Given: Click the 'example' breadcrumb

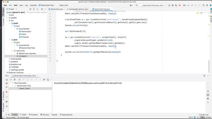Looking at the screenshot, I should click(33, 5).
